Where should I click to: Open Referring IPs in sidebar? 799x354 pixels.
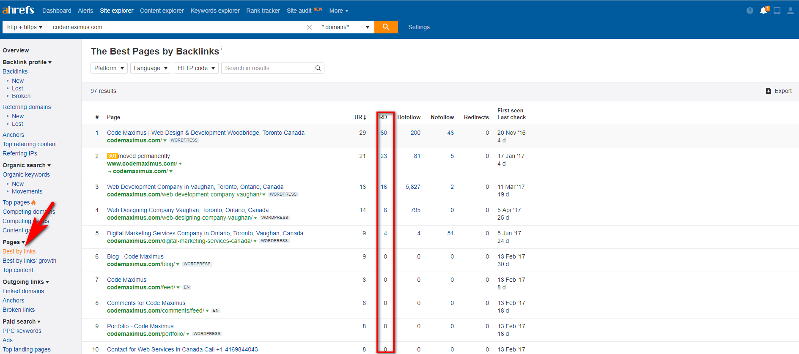coord(20,153)
